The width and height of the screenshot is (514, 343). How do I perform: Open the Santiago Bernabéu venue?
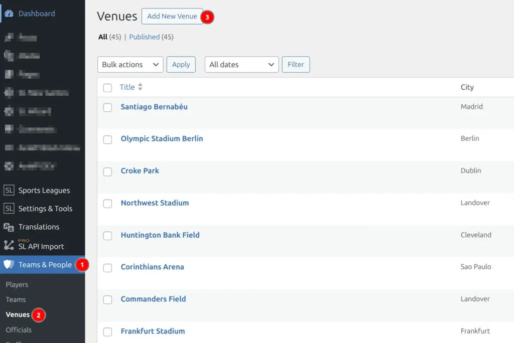pyautogui.click(x=154, y=107)
